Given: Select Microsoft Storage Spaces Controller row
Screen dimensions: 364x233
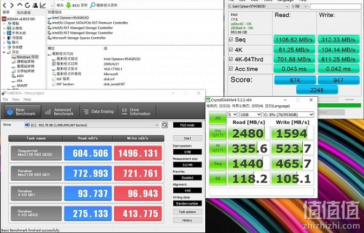Looking at the screenshot, I should [x=79, y=38].
